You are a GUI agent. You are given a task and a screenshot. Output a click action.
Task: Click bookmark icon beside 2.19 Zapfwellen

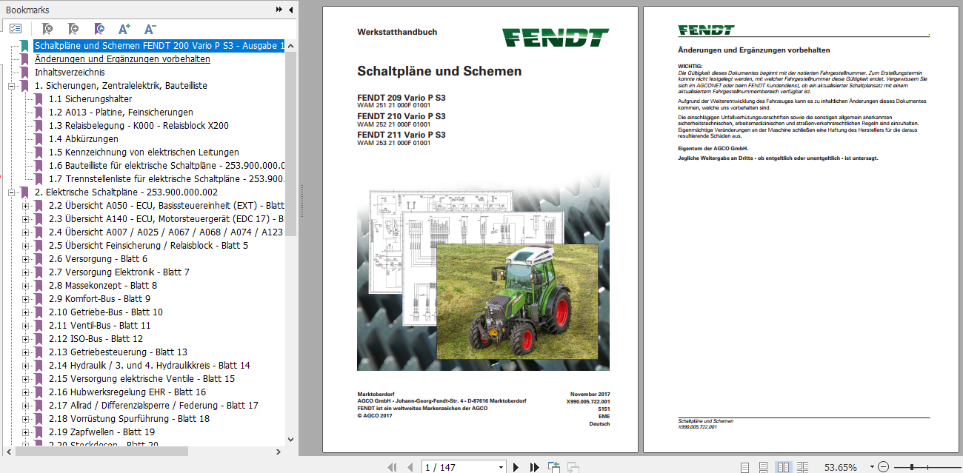tap(39, 432)
